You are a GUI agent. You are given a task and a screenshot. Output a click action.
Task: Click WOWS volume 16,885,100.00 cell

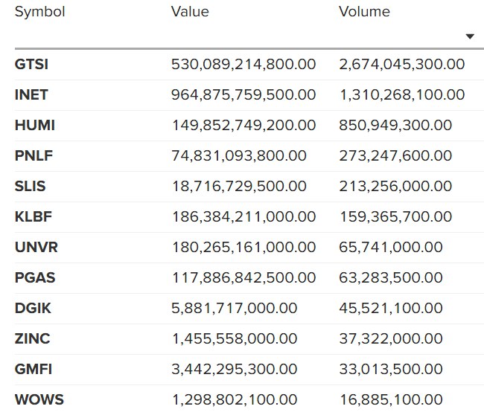390,399
